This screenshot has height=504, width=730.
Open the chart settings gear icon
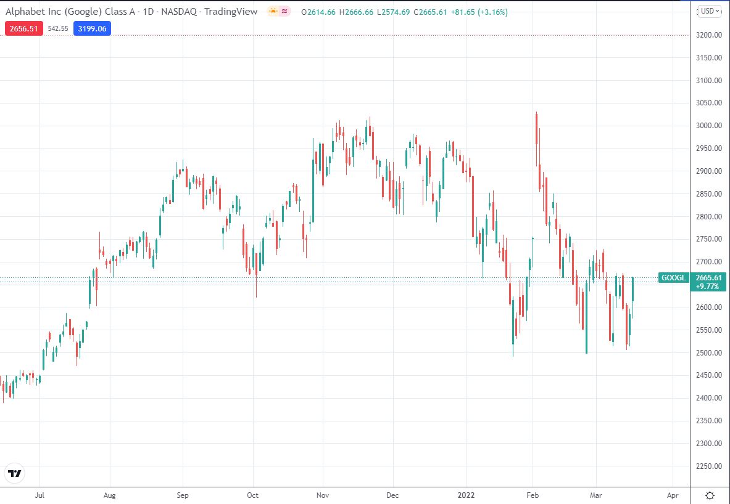710,495
